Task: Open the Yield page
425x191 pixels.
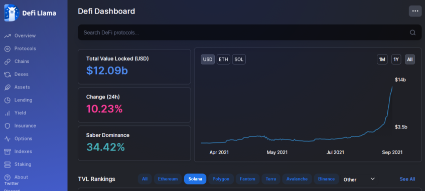Action: point(21,113)
